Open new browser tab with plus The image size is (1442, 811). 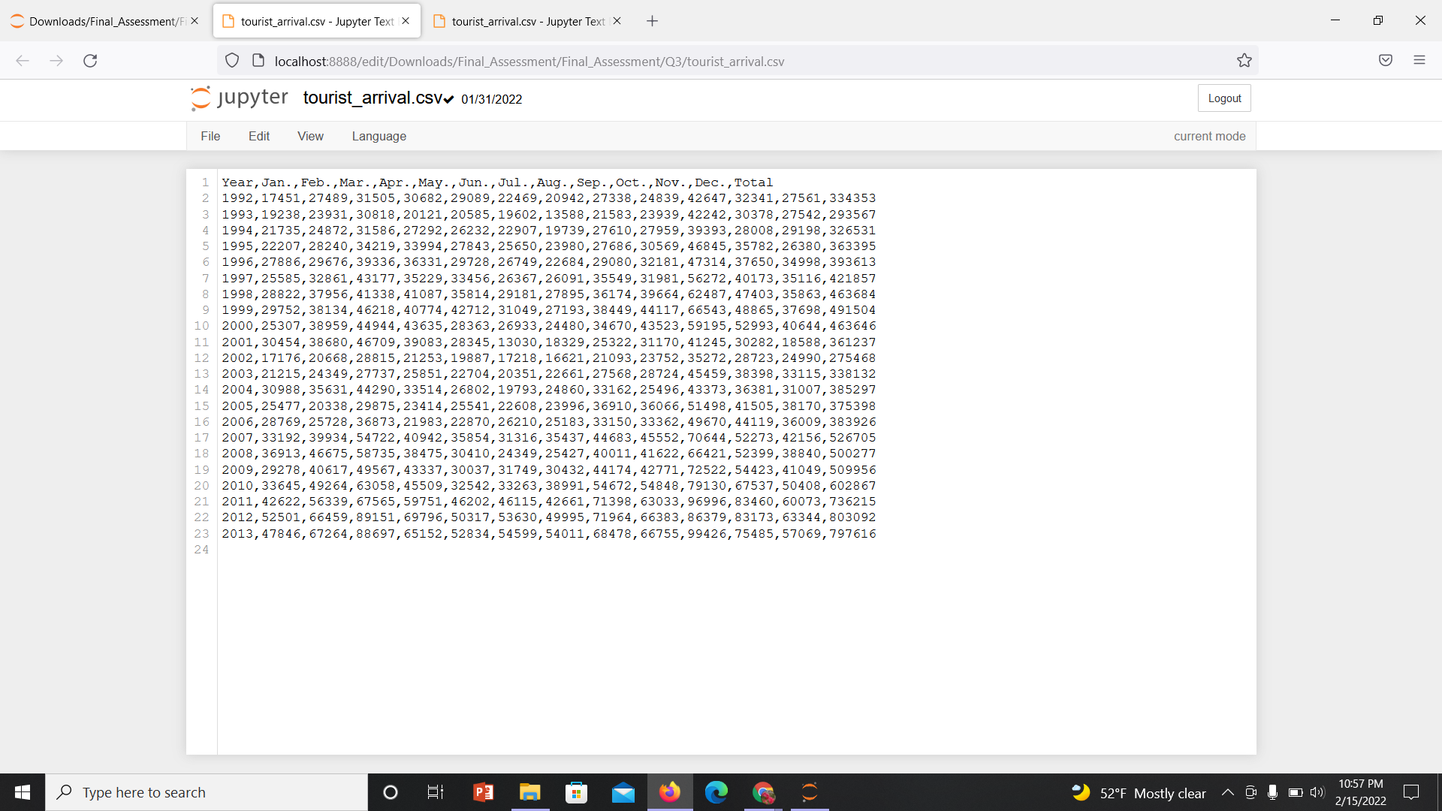point(652,21)
